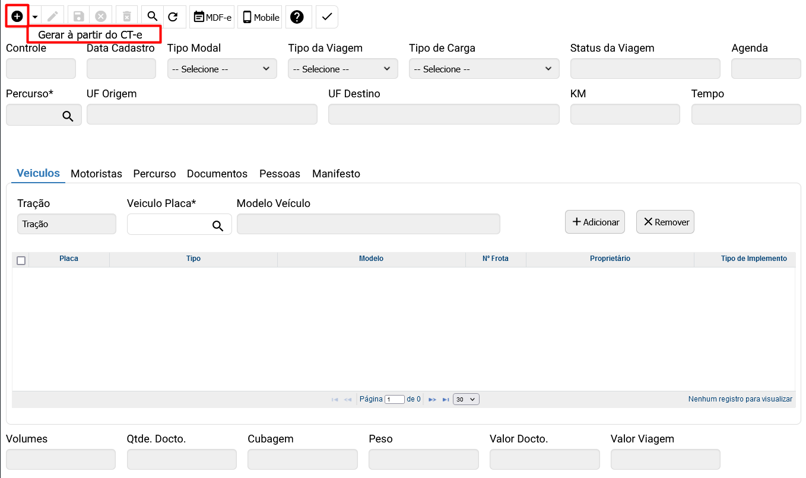This screenshot has width=806, height=478.
Task: Expand the arrow next to the add icon
Action: [x=35, y=17]
